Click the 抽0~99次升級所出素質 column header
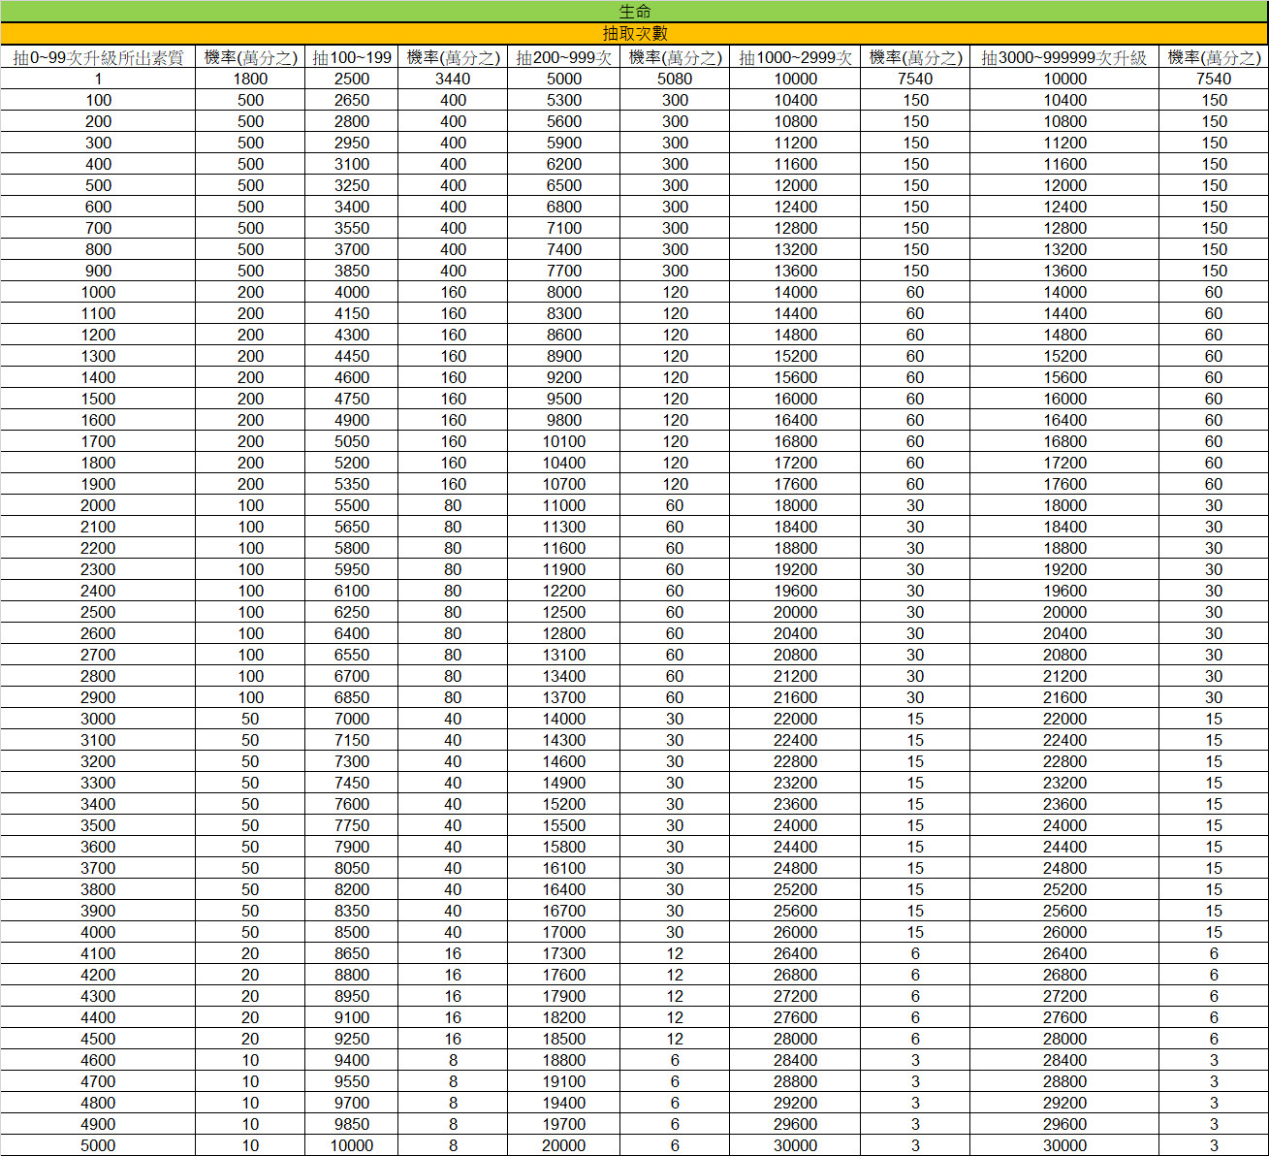 [x=98, y=57]
